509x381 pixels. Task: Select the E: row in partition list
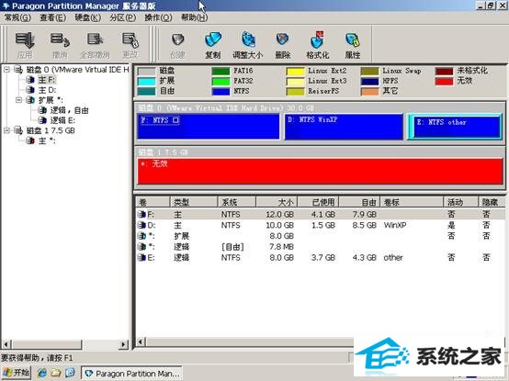tap(320, 257)
